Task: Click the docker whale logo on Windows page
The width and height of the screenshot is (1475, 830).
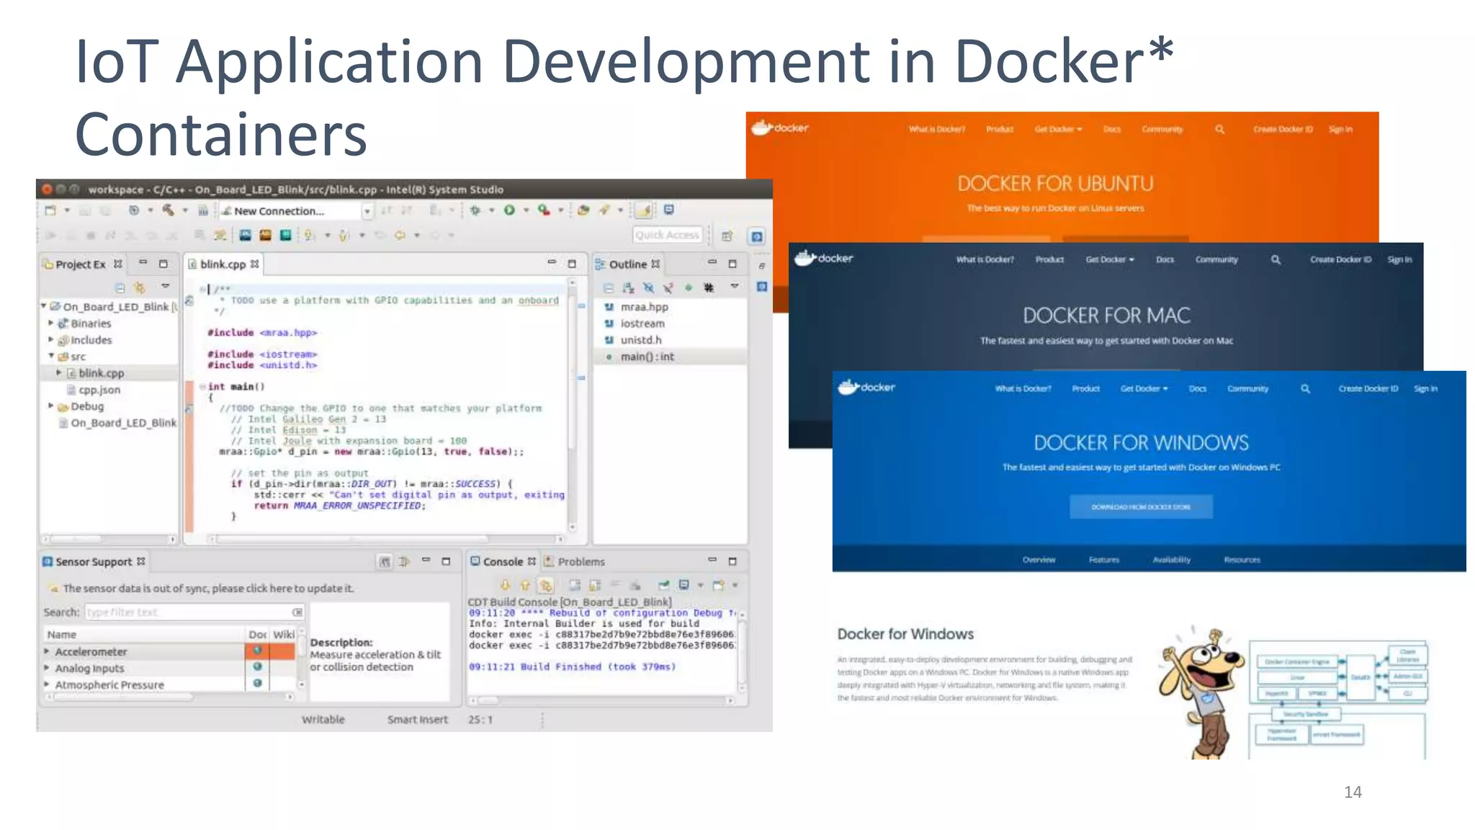Action: [x=866, y=387]
